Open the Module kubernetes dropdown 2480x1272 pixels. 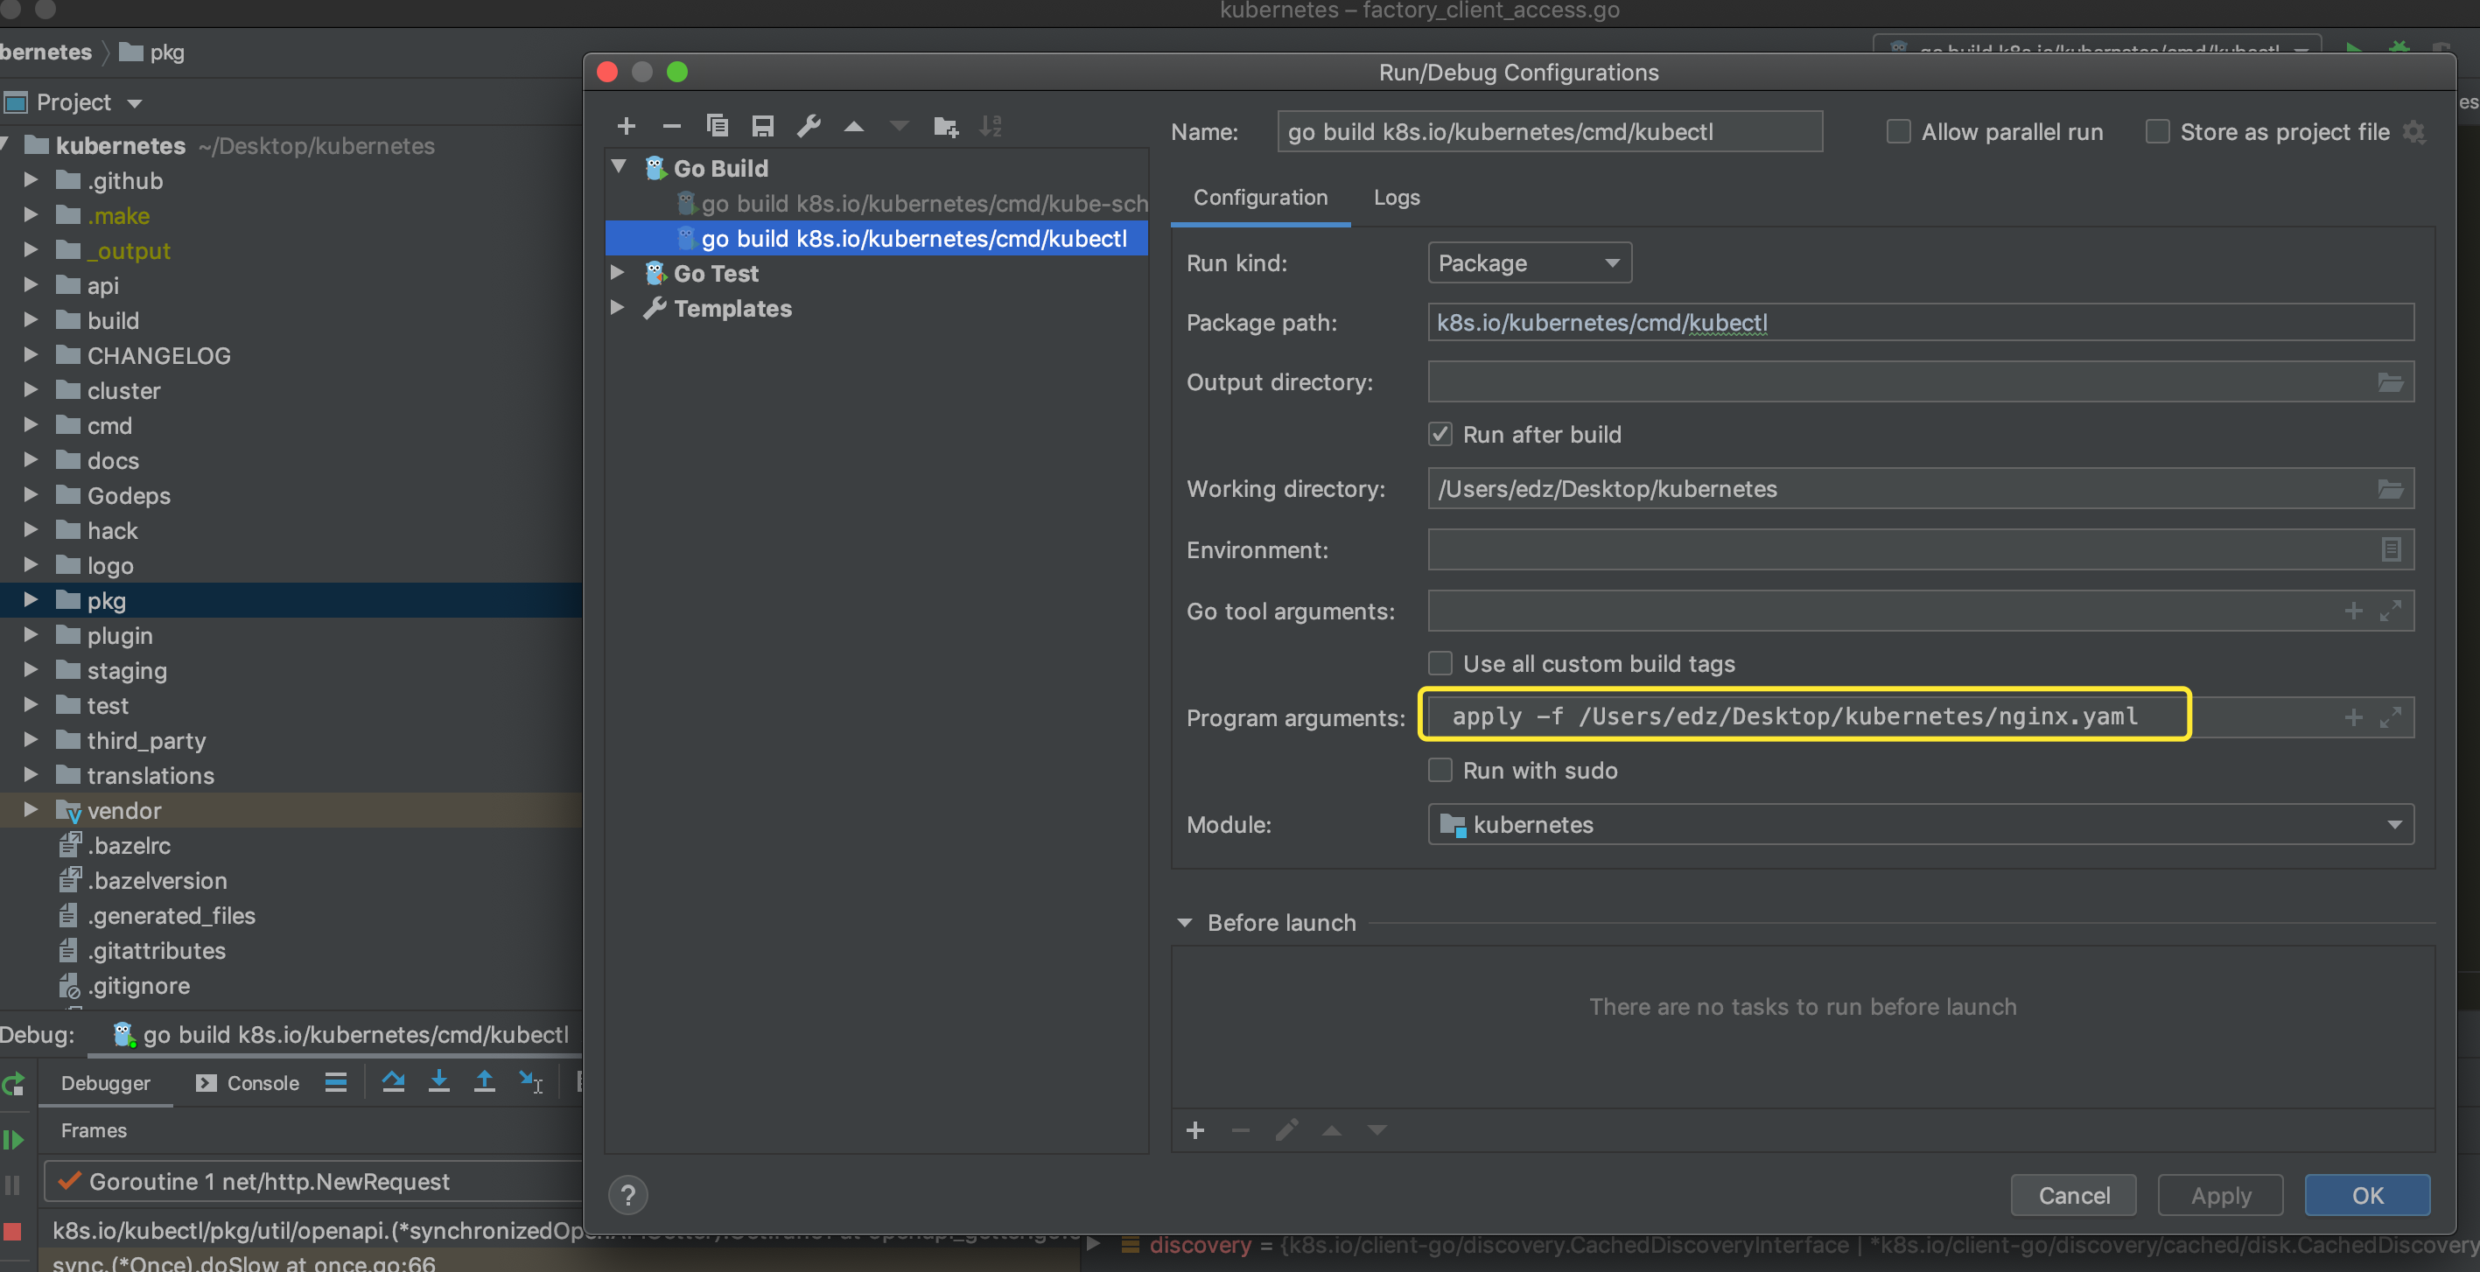pyautogui.click(x=1921, y=825)
